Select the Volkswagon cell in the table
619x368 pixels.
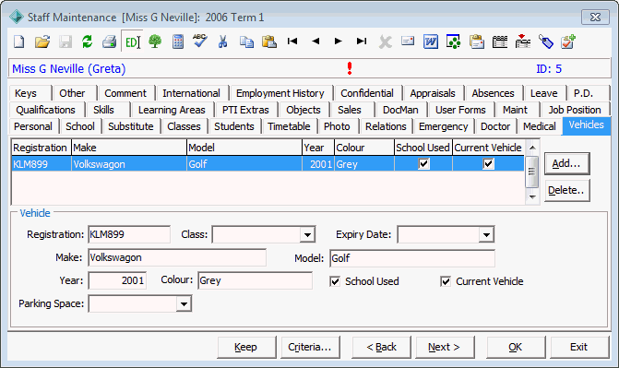(129, 164)
